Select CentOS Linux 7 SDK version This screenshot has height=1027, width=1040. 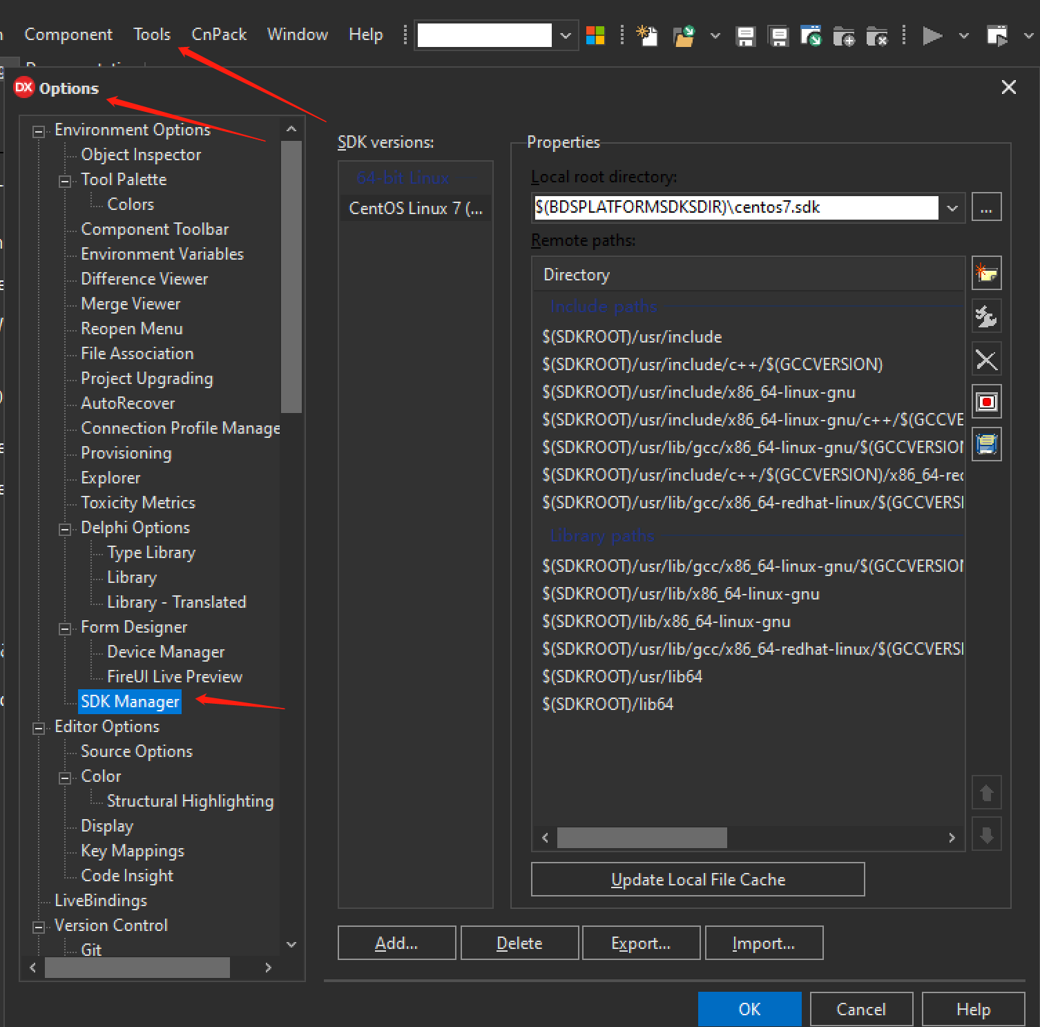416,208
